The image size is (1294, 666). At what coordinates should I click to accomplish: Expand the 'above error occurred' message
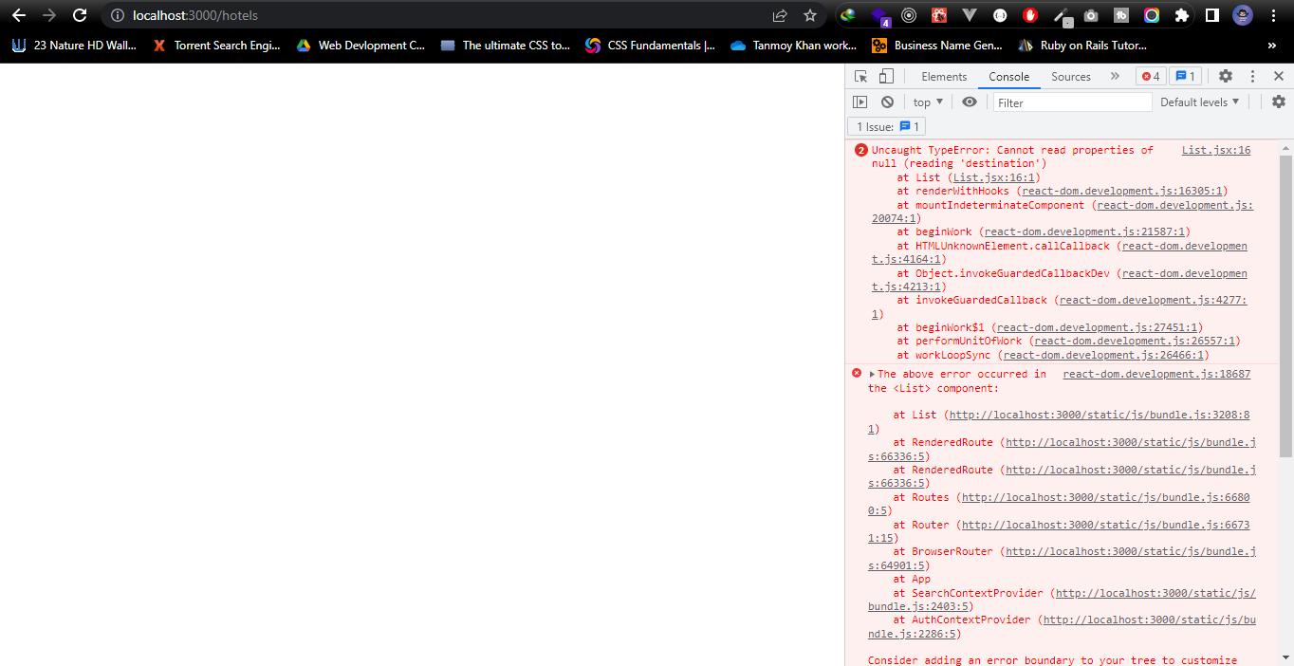pos(872,374)
